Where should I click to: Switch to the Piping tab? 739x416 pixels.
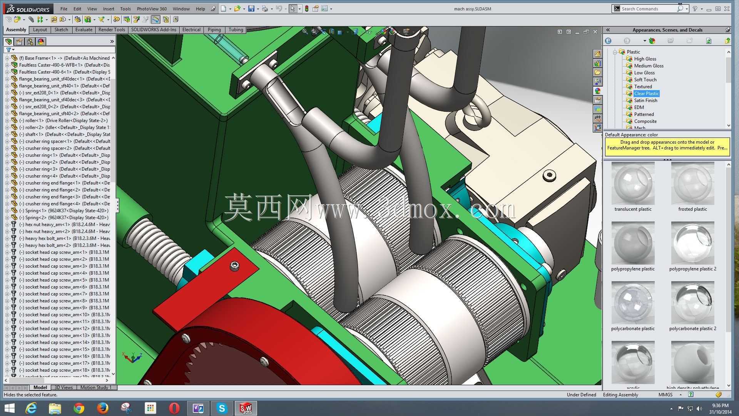tap(214, 30)
